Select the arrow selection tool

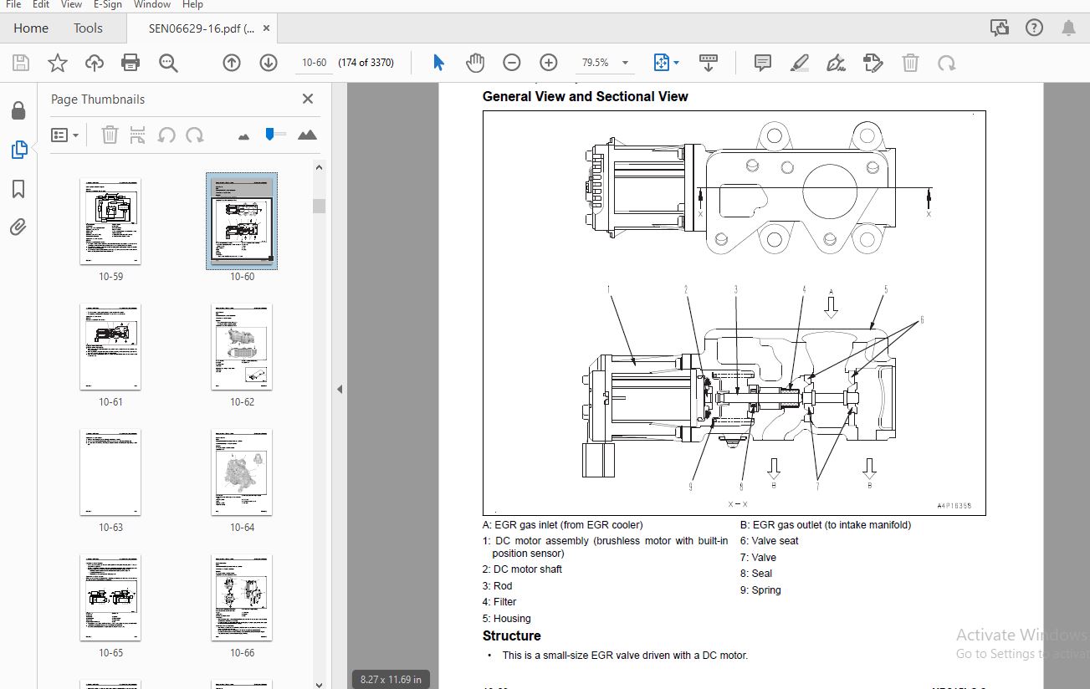point(438,63)
